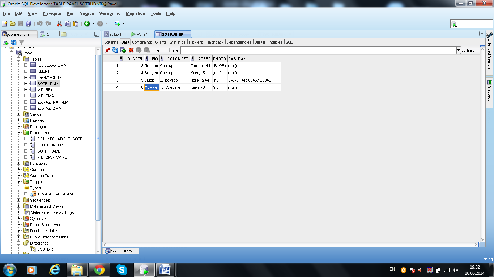
Task: Click New Connection green plus icon
Action: [x=5, y=42]
